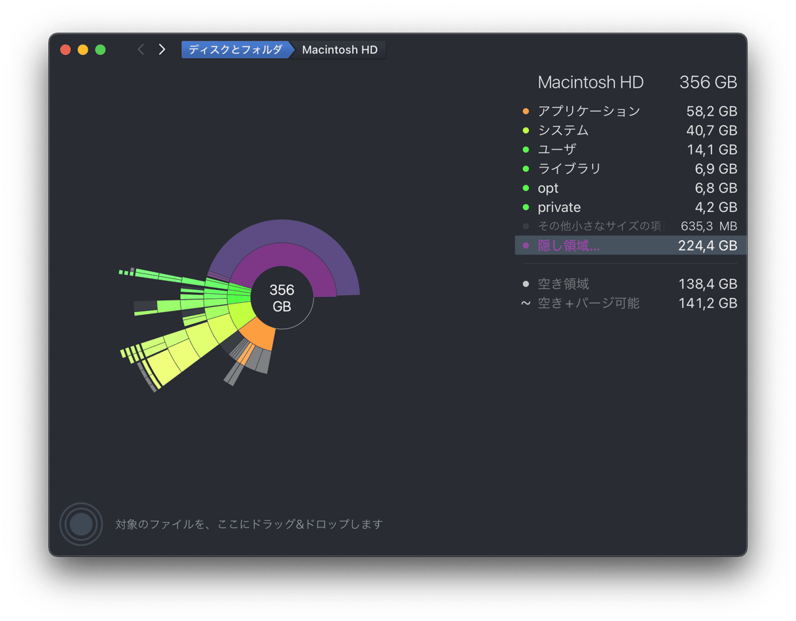Open the システム folder entry

563,130
